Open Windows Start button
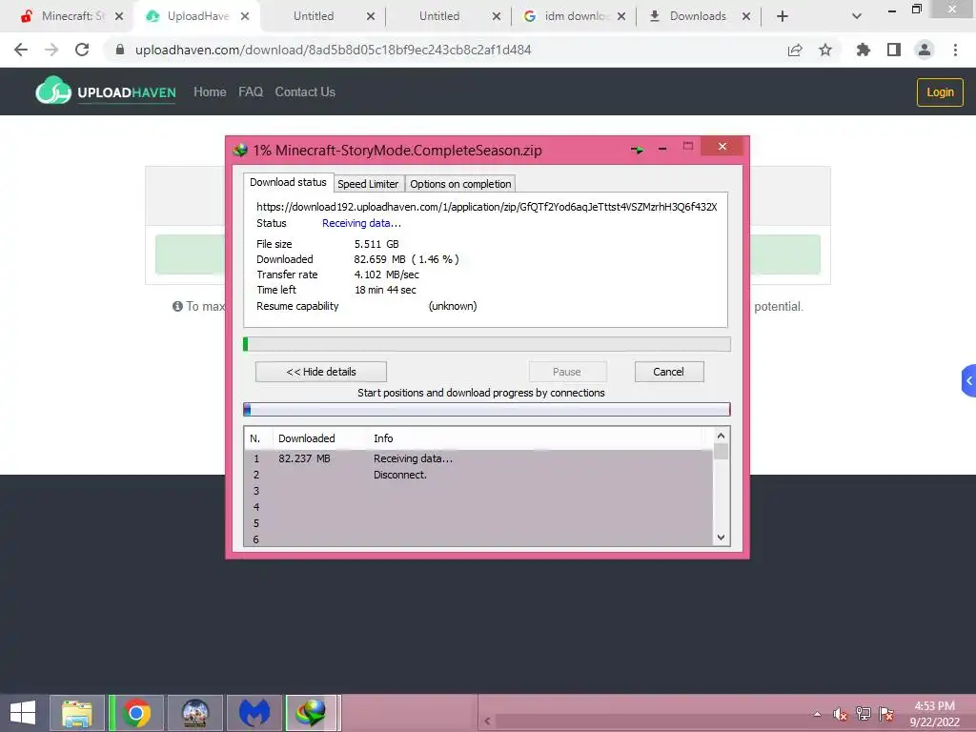The height and width of the screenshot is (732, 976). [x=23, y=713]
